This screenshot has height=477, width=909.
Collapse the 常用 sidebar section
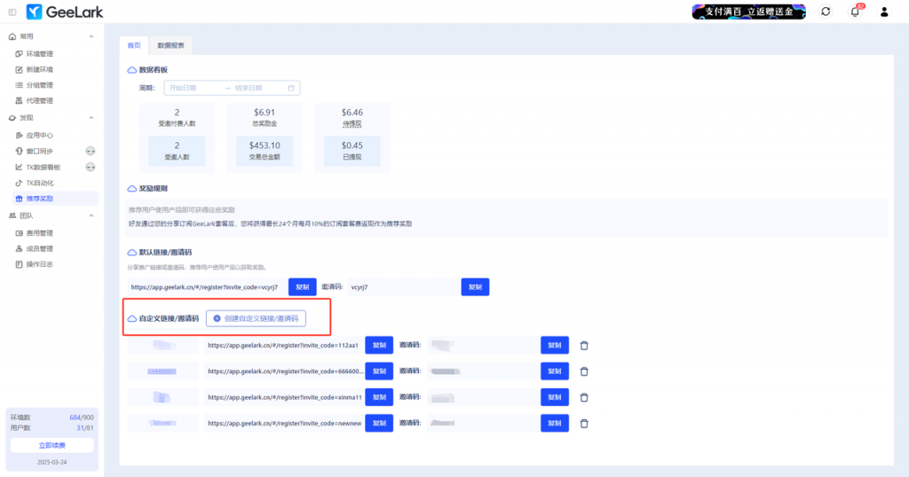tap(91, 36)
